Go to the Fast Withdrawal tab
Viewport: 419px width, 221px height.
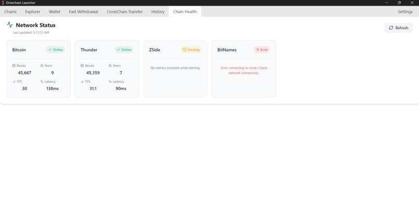83,12
